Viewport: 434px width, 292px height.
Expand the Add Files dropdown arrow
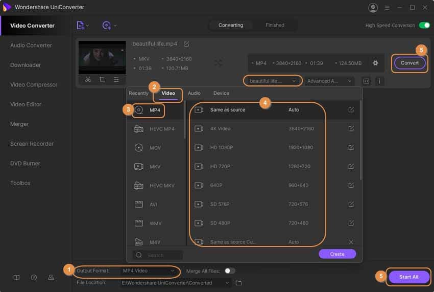click(87, 26)
